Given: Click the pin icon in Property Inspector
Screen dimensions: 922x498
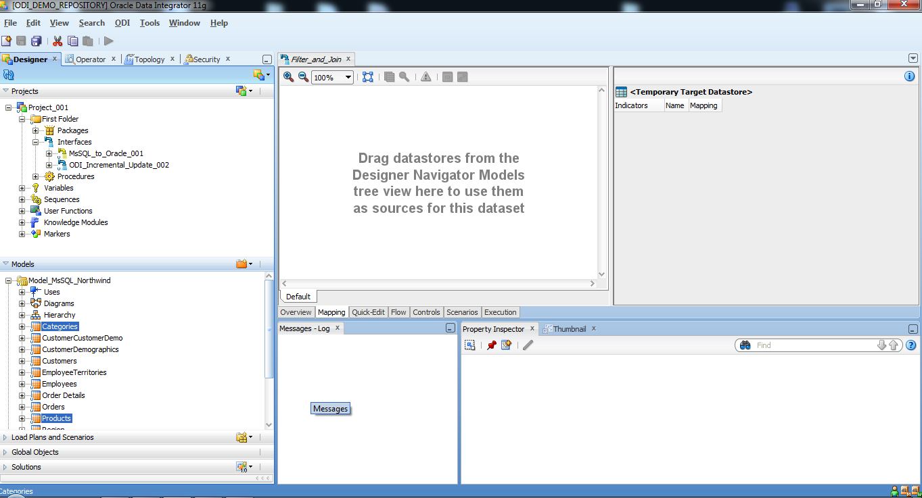Looking at the screenshot, I should tap(492, 345).
